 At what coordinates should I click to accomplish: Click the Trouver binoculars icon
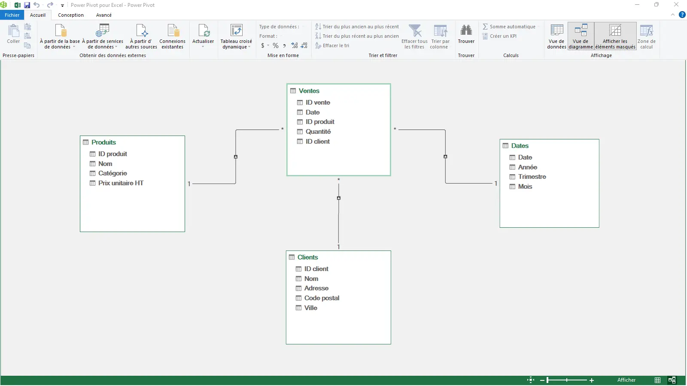(466, 30)
